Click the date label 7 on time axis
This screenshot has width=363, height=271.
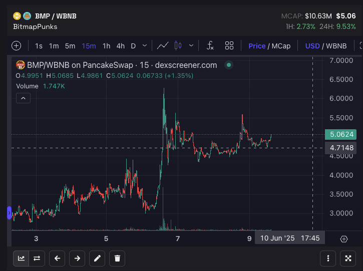[x=178, y=239]
